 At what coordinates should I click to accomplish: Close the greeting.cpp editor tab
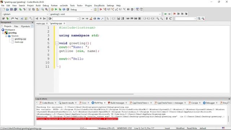point(64,23)
